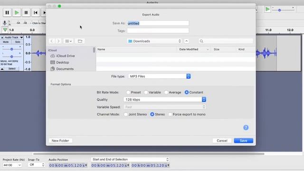304x171 pixels.
Task: Click the selection start time field
Action: point(110,165)
